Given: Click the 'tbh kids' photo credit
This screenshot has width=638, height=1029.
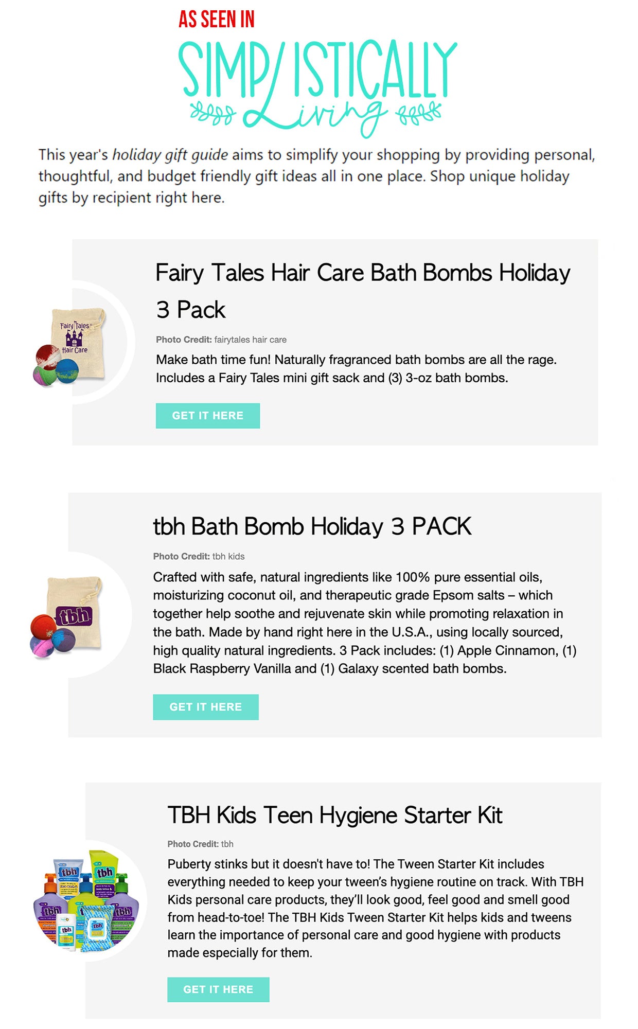Looking at the screenshot, I should tap(228, 556).
